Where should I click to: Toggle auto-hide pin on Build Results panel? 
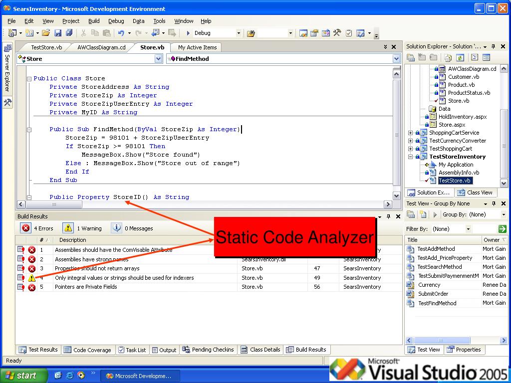point(388,216)
